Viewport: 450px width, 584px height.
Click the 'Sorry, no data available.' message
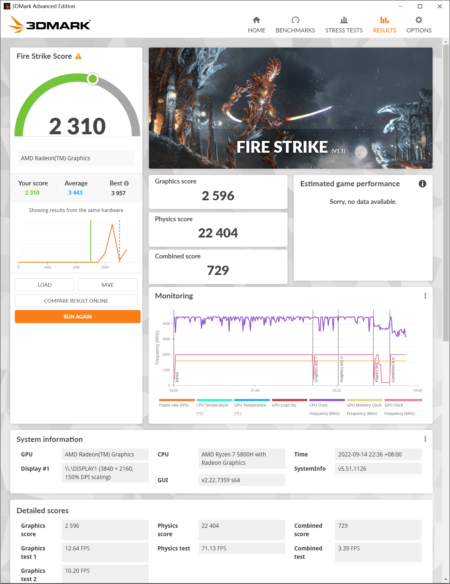point(363,202)
